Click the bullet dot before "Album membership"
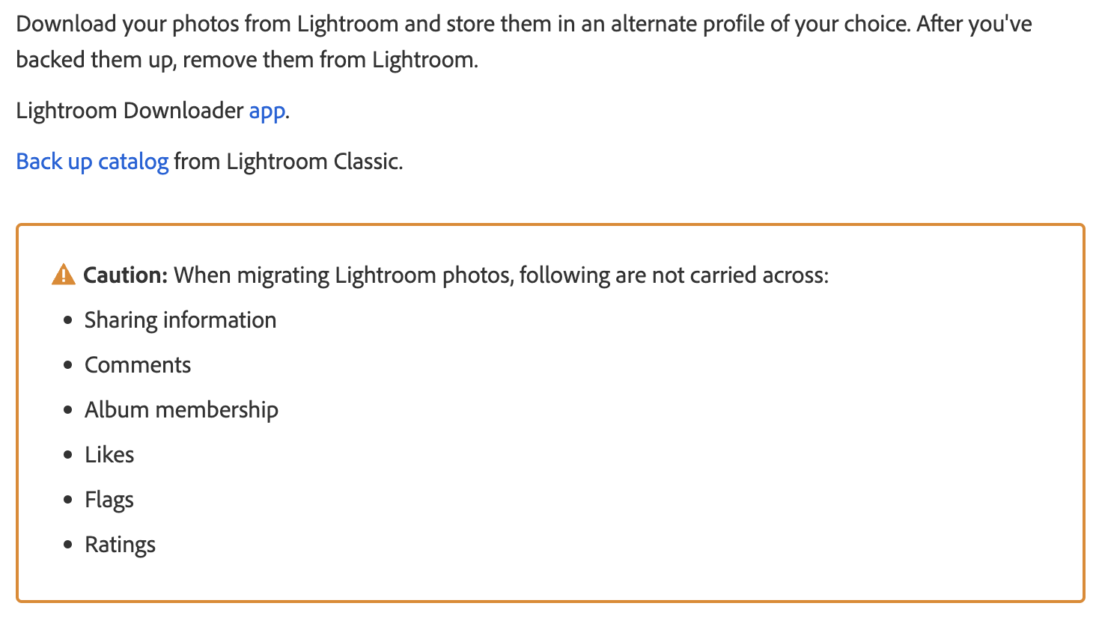 pyautogui.click(x=68, y=410)
